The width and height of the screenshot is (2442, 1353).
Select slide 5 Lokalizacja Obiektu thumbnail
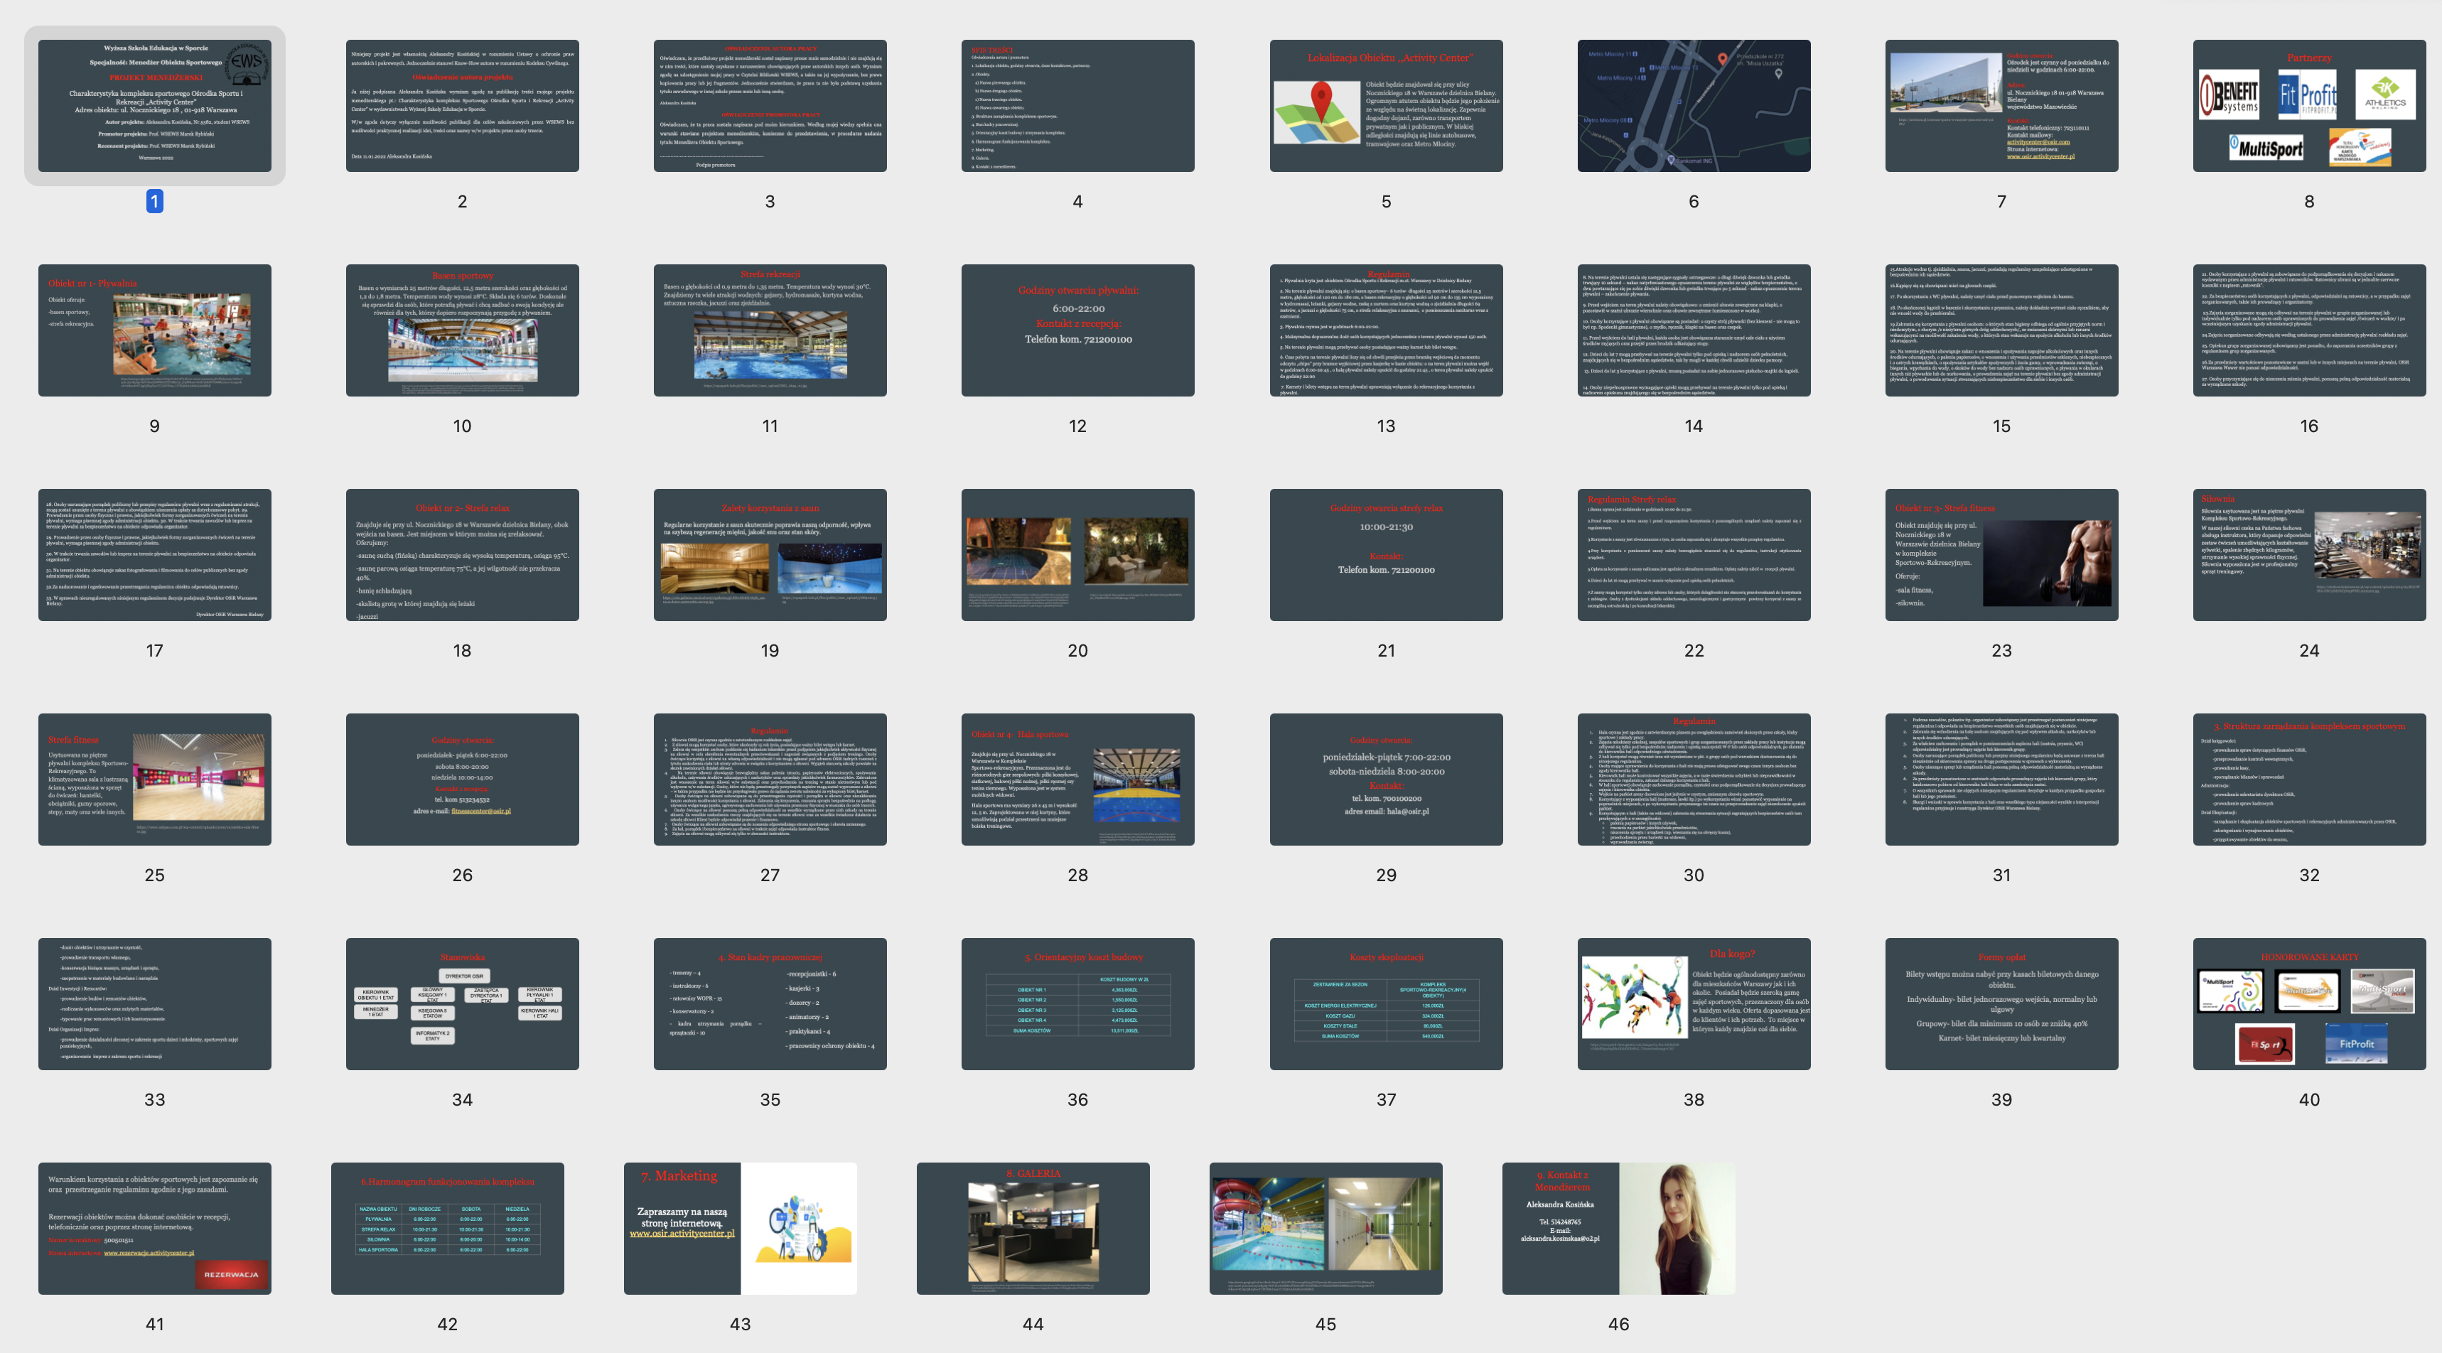(1385, 105)
